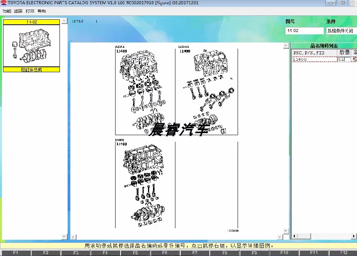
Task: Click the thumbnail list scroll-up arrow
Action: tap(65, 21)
